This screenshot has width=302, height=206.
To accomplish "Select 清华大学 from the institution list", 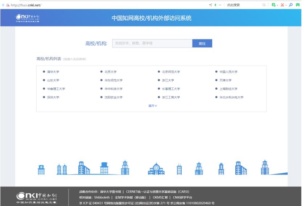I will [53, 72].
